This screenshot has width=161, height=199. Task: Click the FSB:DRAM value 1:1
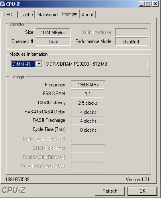[88, 94]
